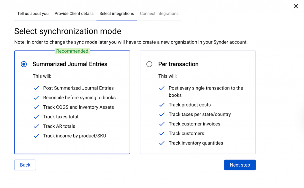The width and height of the screenshot is (304, 188).
Task: Switch to Provide Client details tab
Action: tap(74, 14)
